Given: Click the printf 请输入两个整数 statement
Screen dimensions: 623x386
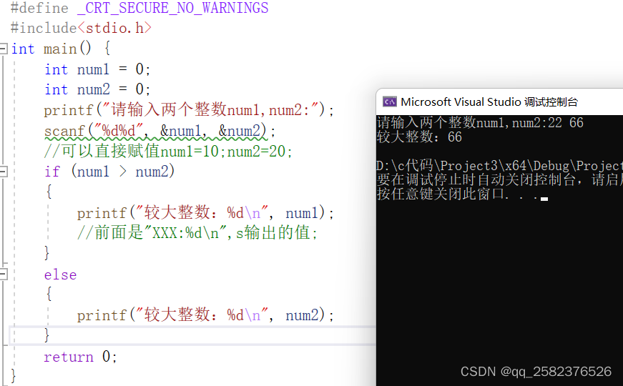Looking at the screenshot, I should tap(189, 110).
